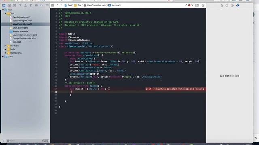259x145 pixels.
Task: Click the 'super.viewDidLoad()' line
Action: 83,58
